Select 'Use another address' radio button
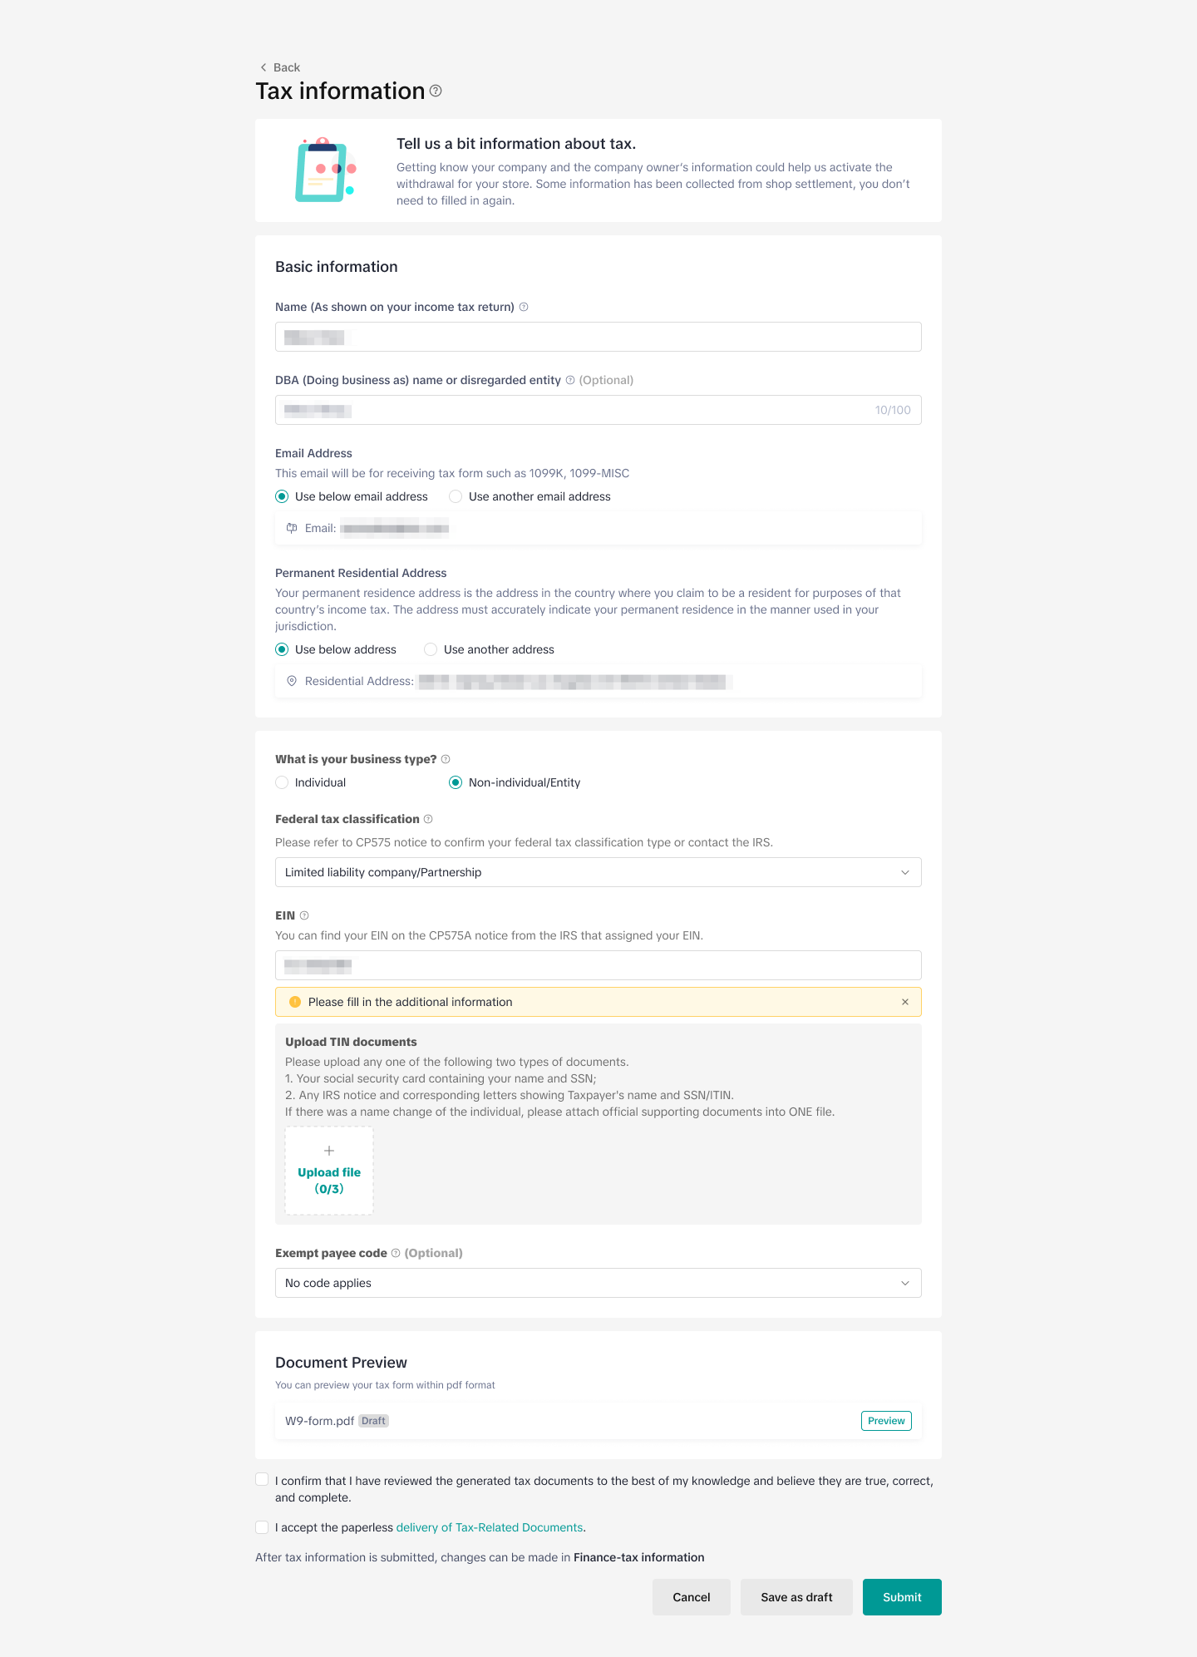The height and width of the screenshot is (1657, 1197). click(x=431, y=649)
